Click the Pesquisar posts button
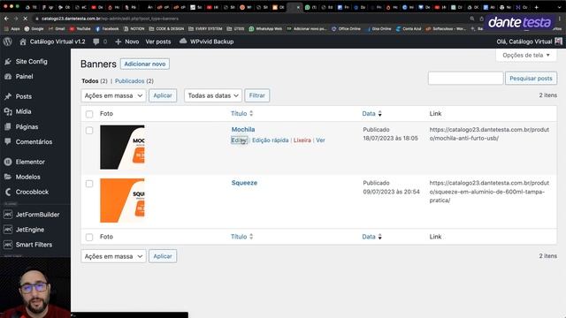The image size is (566, 318). [x=531, y=79]
